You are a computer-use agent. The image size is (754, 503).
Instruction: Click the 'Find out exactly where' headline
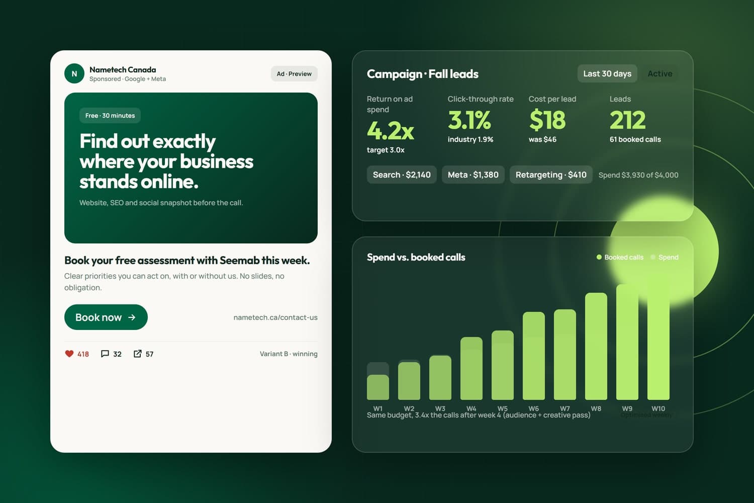click(x=166, y=161)
